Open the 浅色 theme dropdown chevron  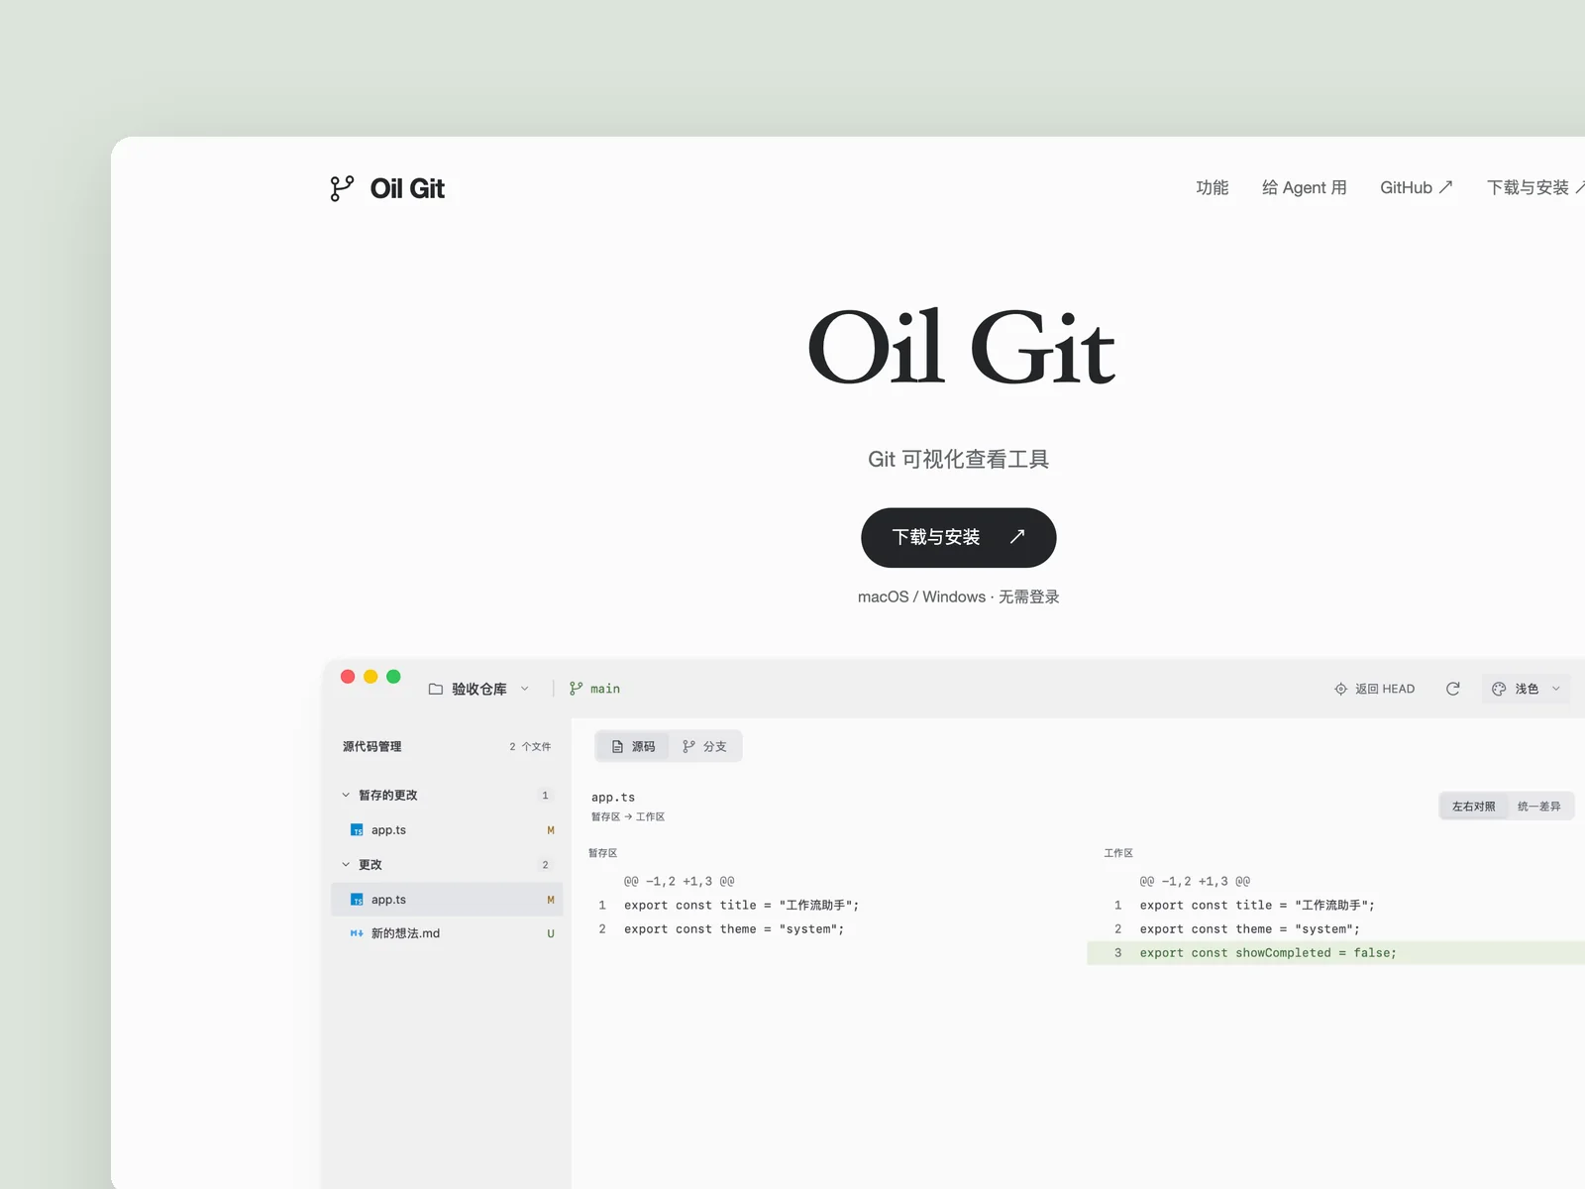point(1555,689)
